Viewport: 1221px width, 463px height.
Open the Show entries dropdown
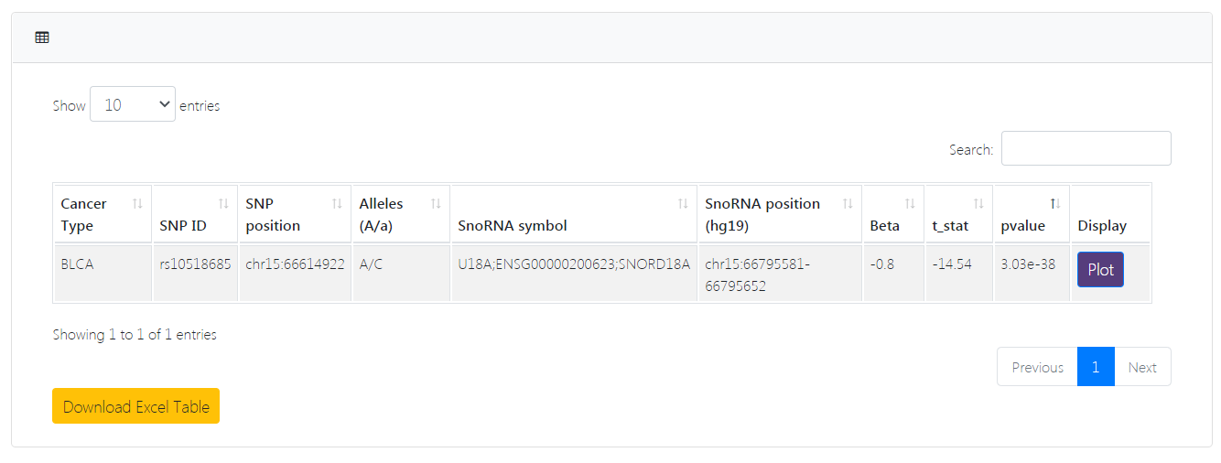tap(133, 104)
